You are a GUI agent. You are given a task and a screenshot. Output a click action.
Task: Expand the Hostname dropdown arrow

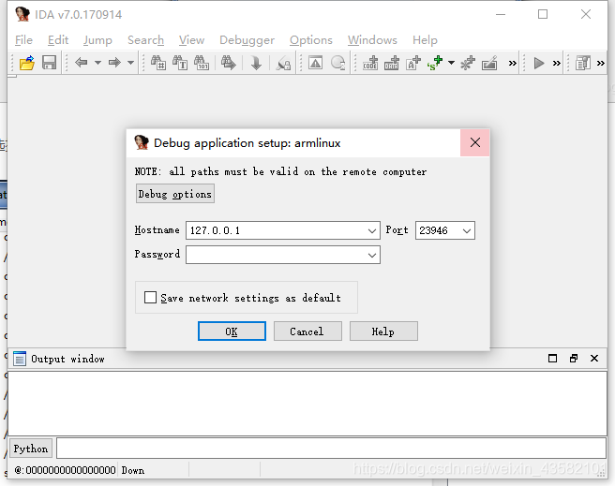(x=372, y=230)
